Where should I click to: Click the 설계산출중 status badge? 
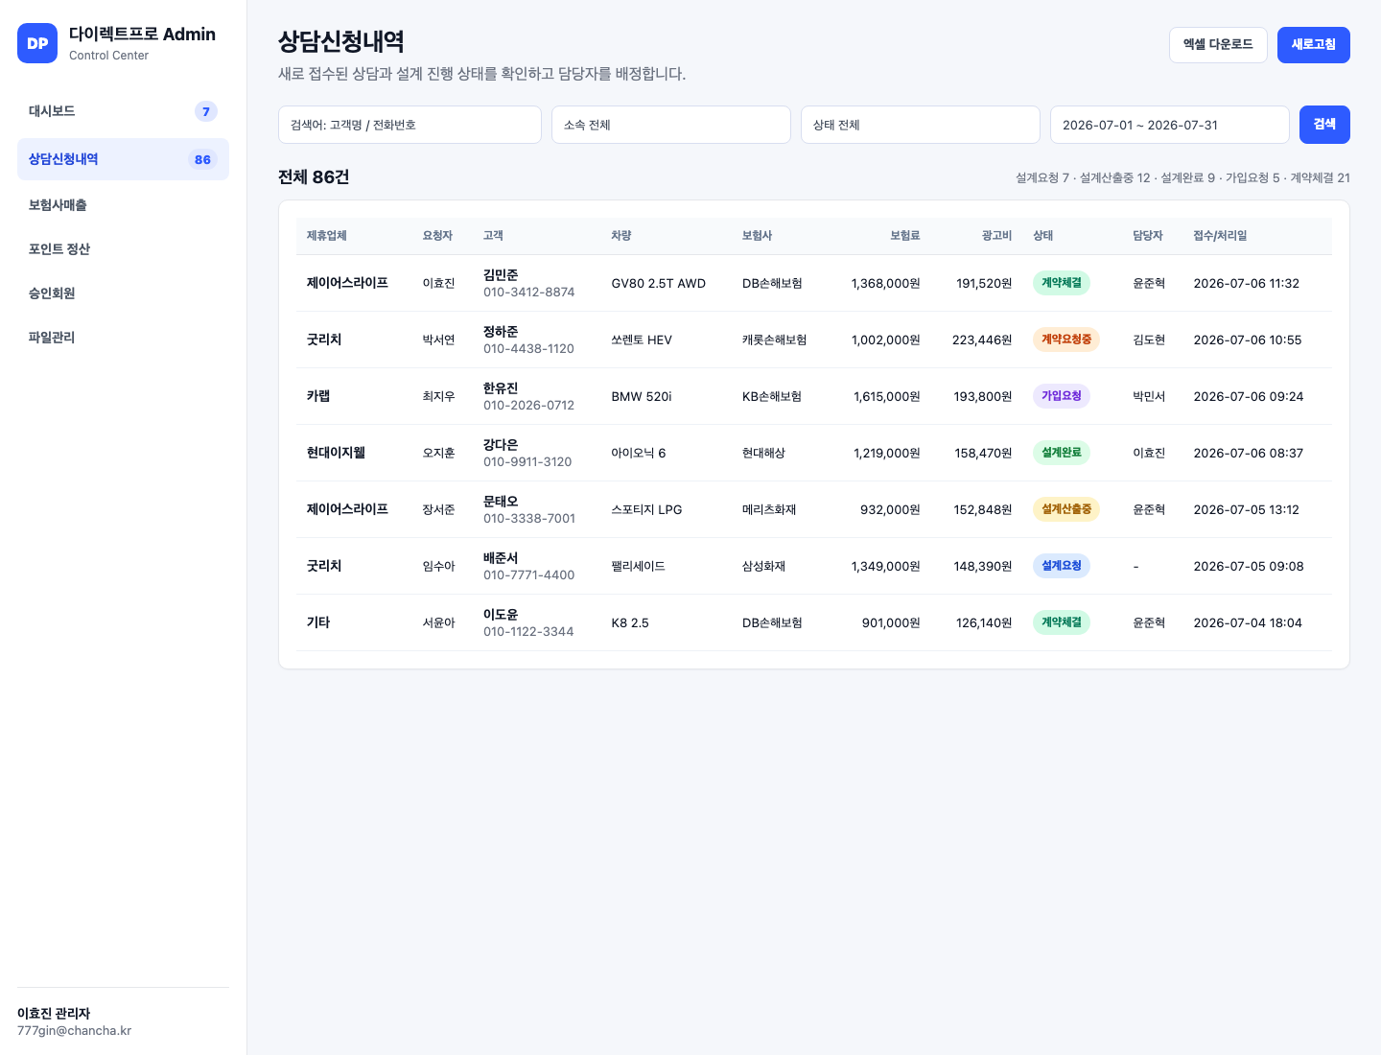pyautogui.click(x=1066, y=509)
